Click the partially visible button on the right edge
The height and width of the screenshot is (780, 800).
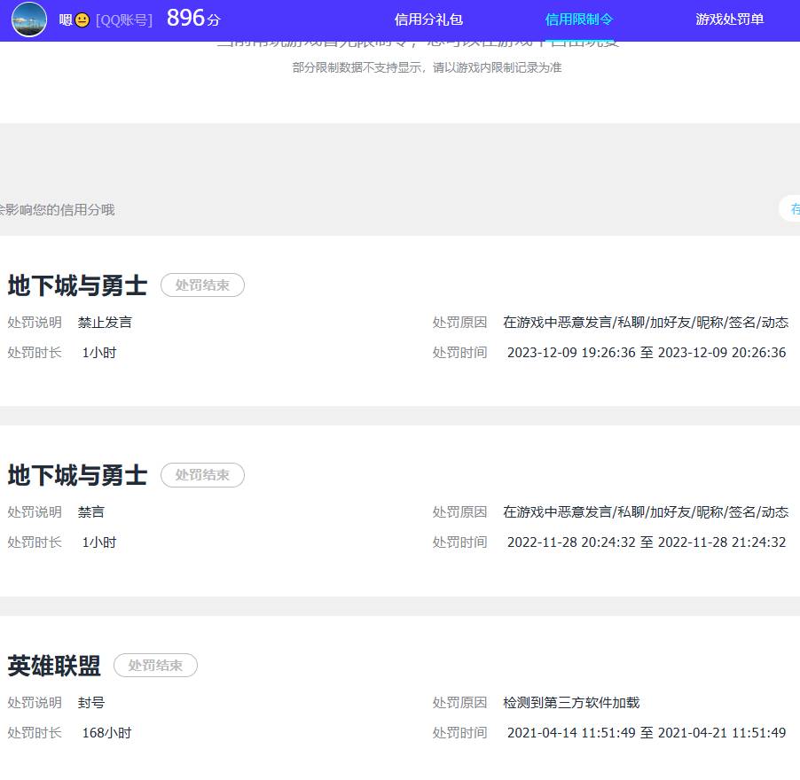click(794, 209)
